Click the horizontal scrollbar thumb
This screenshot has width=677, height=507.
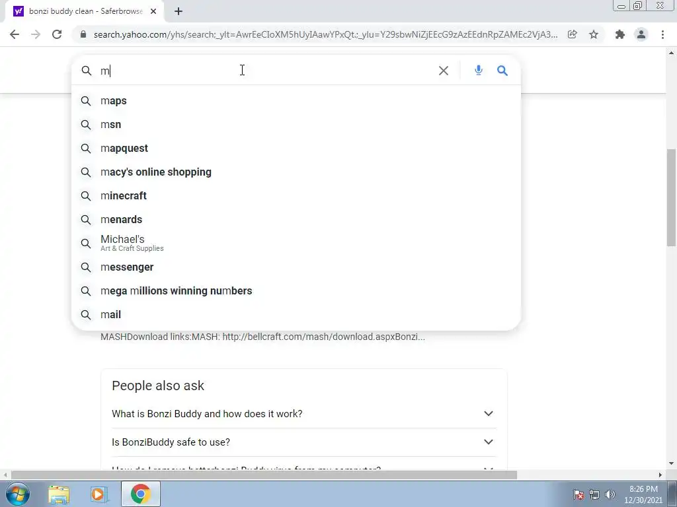(x=264, y=475)
